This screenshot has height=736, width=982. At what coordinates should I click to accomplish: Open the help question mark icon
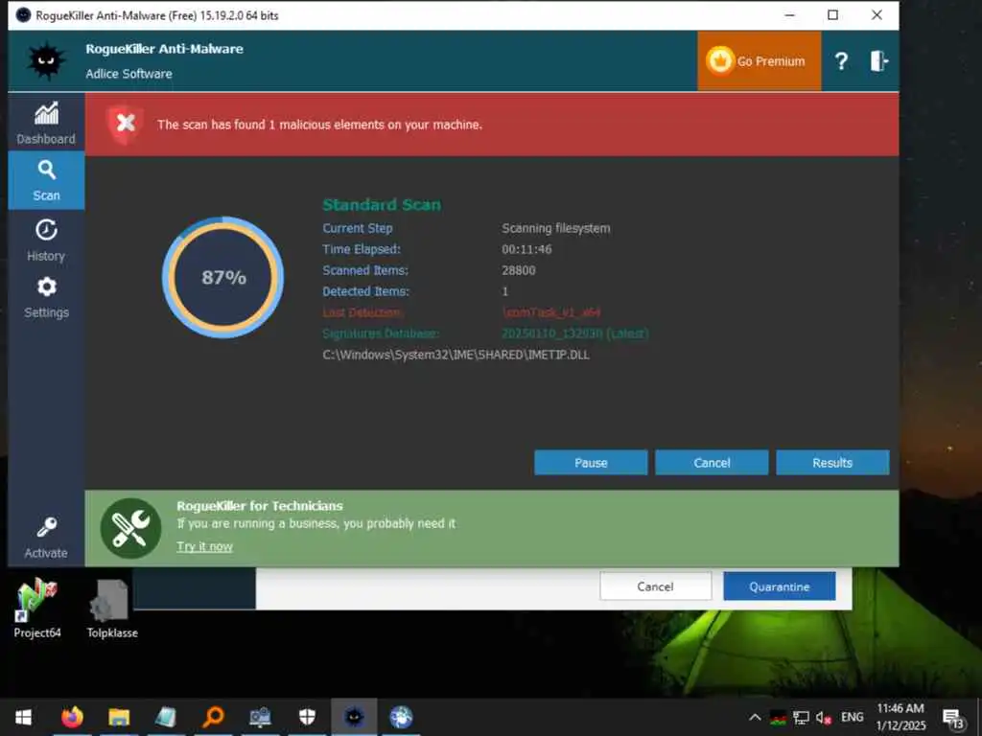click(841, 61)
